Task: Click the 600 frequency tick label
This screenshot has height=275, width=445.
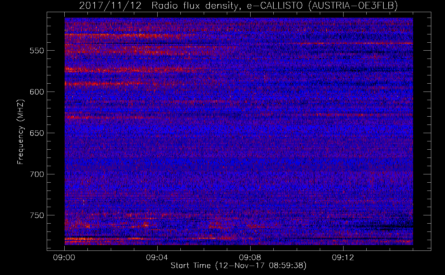Action: tap(37, 92)
